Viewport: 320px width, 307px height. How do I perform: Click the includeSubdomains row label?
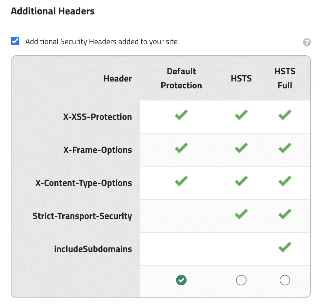click(x=93, y=249)
